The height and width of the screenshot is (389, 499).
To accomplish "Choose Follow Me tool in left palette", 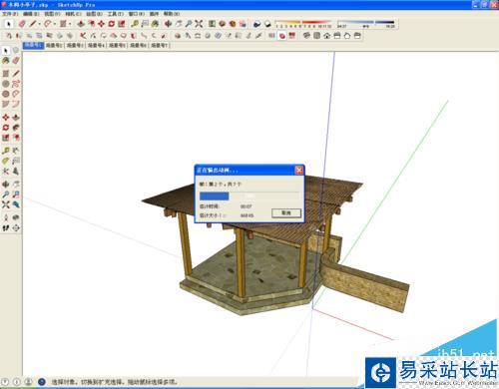I will pos(16,128).
